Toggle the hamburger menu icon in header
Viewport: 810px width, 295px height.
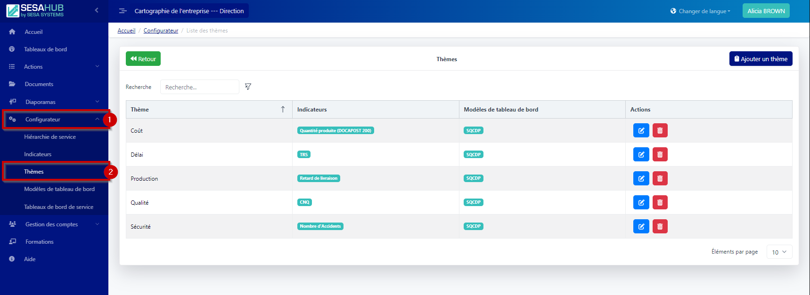(x=123, y=11)
